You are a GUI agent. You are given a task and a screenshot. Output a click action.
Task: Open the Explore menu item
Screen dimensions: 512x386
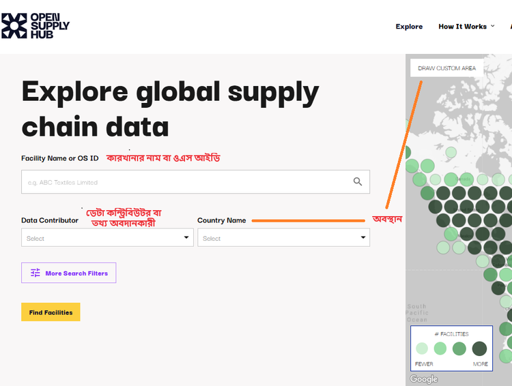(409, 27)
